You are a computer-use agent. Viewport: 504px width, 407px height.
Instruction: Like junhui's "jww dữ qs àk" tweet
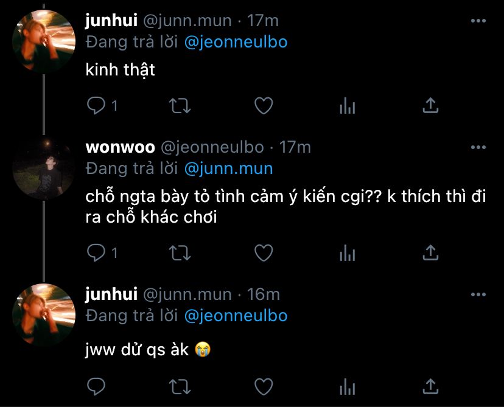pos(263,386)
